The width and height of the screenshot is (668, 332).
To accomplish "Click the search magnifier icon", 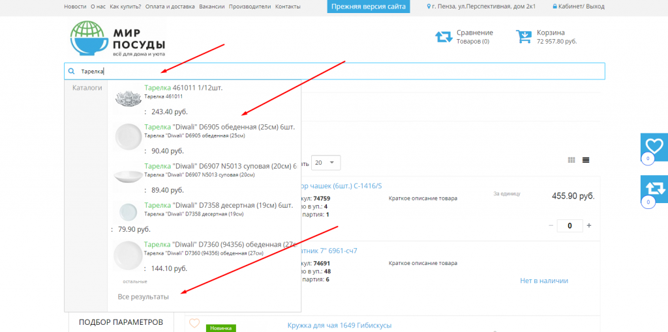I will pyautogui.click(x=71, y=72).
